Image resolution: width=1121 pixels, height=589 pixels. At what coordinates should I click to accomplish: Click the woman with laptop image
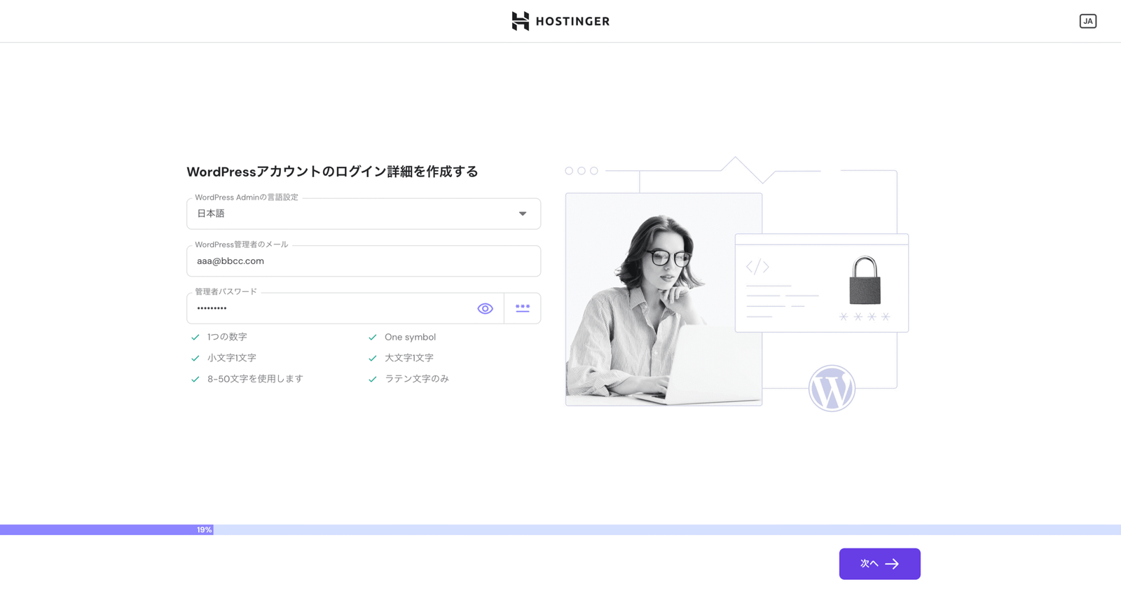[663, 300]
